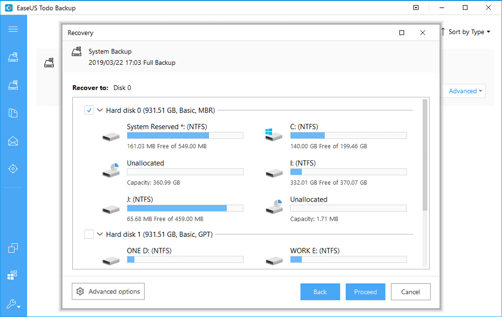Check the Hard disk 1 checkbox
The image size is (502, 317).
click(x=89, y=234)
